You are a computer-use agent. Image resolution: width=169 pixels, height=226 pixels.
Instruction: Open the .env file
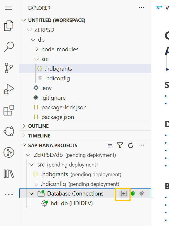[85, 88]
